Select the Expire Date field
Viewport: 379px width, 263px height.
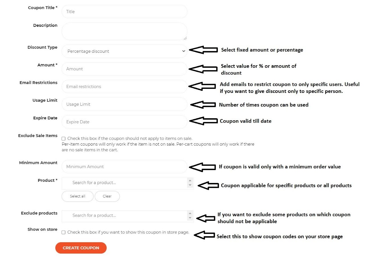pos(124,122)
